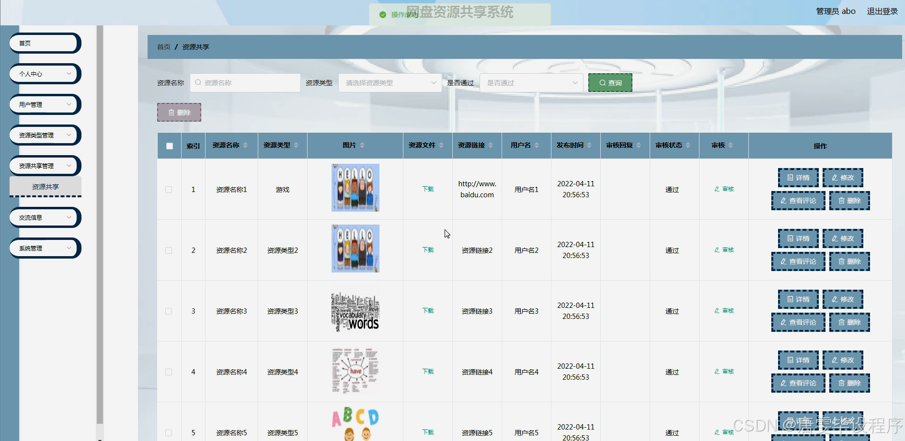Open 详情 for 资源名称3

pos(798,299)
